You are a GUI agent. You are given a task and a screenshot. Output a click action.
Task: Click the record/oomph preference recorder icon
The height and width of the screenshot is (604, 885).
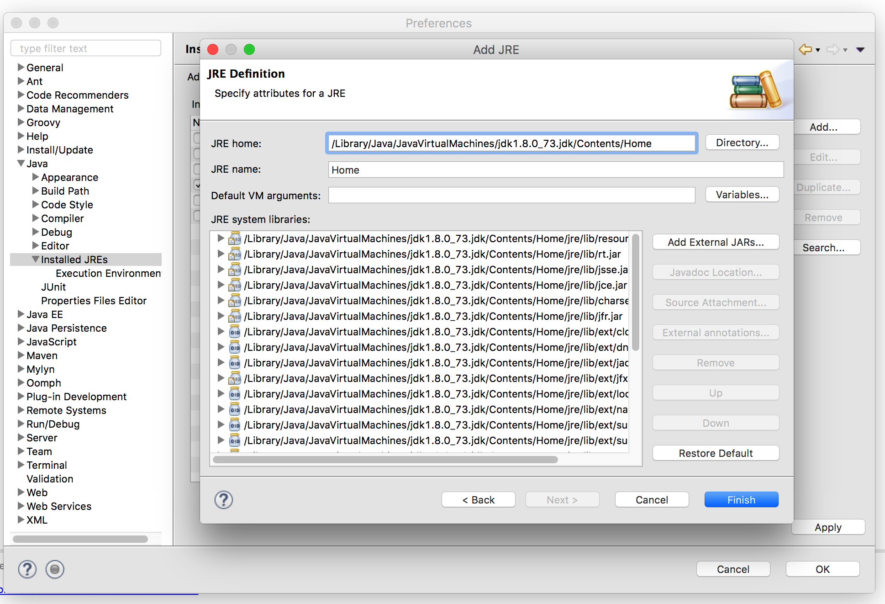click(55, 569)
